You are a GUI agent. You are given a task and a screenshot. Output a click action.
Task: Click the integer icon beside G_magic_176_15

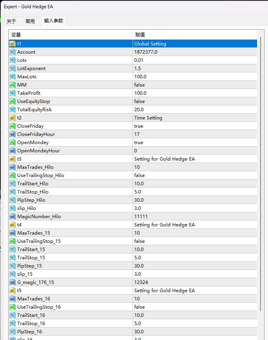tap(12, 282)
